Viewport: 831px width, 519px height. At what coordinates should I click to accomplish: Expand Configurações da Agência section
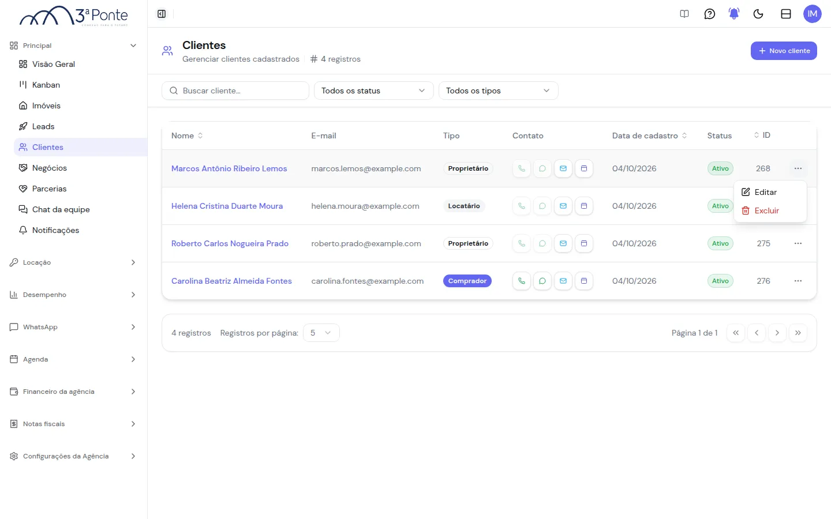pos(73,456)
